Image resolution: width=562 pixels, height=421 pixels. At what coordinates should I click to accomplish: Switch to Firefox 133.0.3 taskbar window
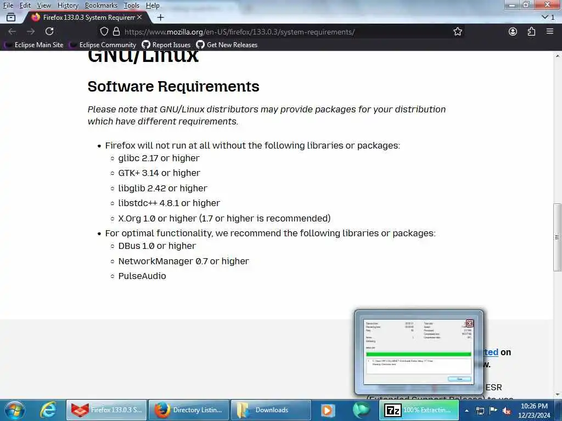[107, 410]
